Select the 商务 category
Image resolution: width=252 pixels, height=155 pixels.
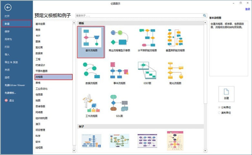pos(38,30)
